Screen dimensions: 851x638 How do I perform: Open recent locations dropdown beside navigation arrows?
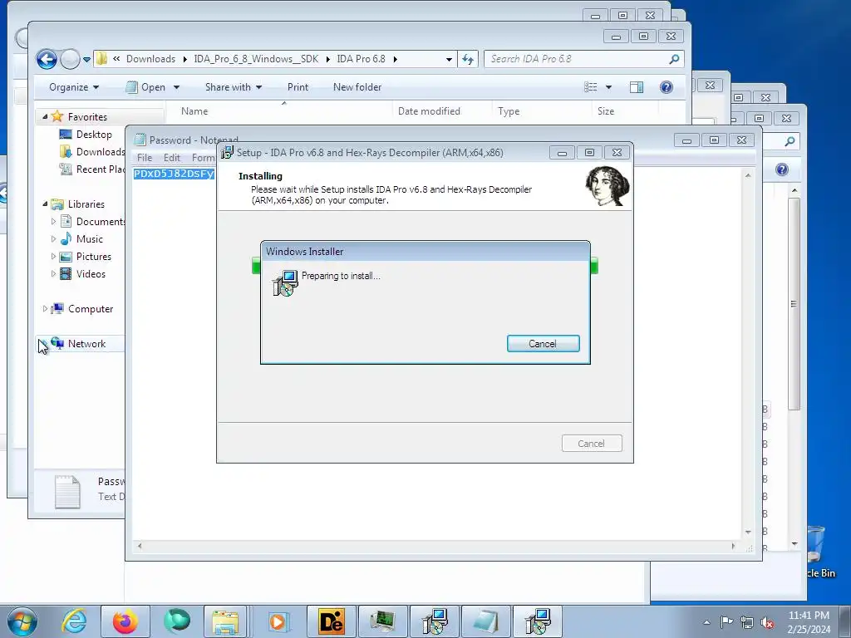click(86, 60)
